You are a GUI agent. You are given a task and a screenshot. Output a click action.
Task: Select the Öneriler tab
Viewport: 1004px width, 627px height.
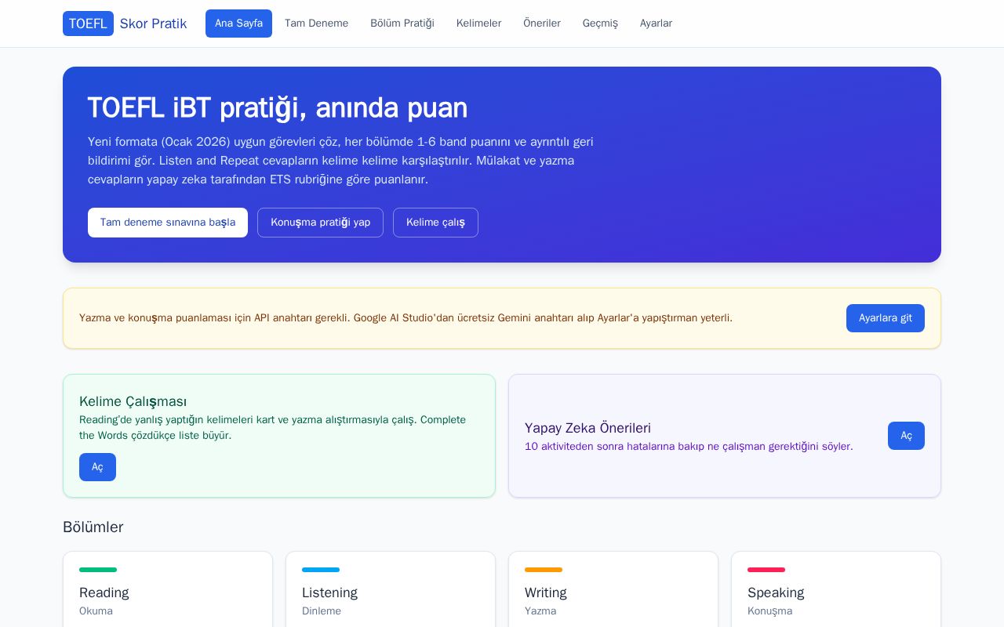542,24
